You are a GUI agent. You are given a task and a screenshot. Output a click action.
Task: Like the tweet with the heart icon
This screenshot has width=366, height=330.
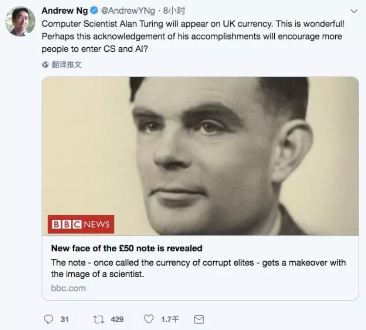[x=149, y=319]
